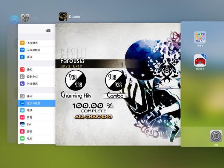
Task: Click the 100.00 % score text
Action: coord(93,106)
